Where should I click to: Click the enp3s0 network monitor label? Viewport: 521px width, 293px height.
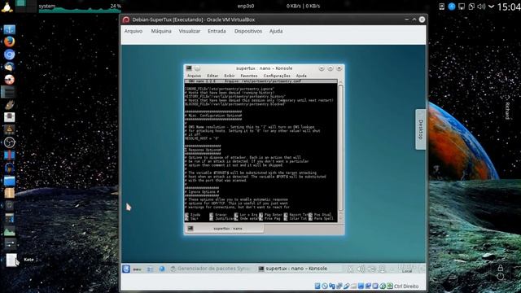(x=246, y=6)
